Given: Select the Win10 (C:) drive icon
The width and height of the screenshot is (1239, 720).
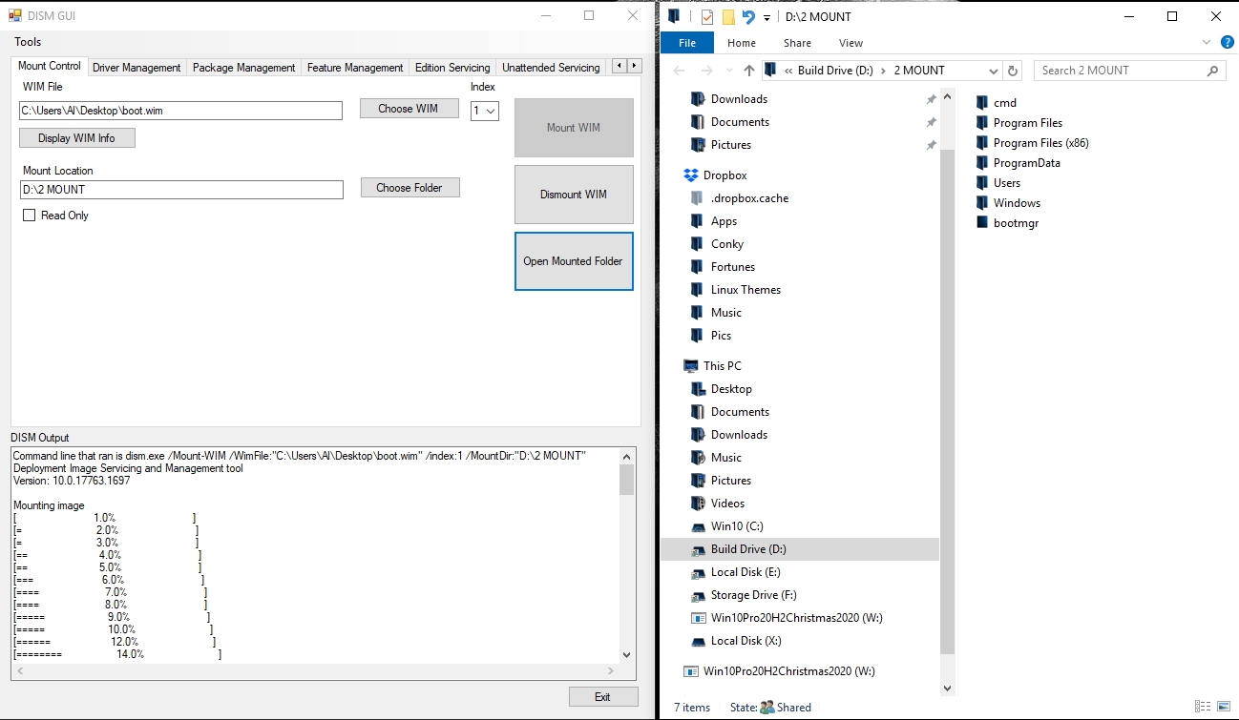Looking at the screenshot, I should [x=699, y=526].
